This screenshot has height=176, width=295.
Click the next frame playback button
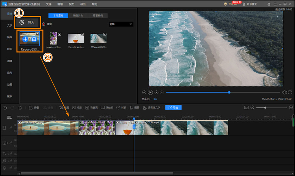[x=156, y=92]
